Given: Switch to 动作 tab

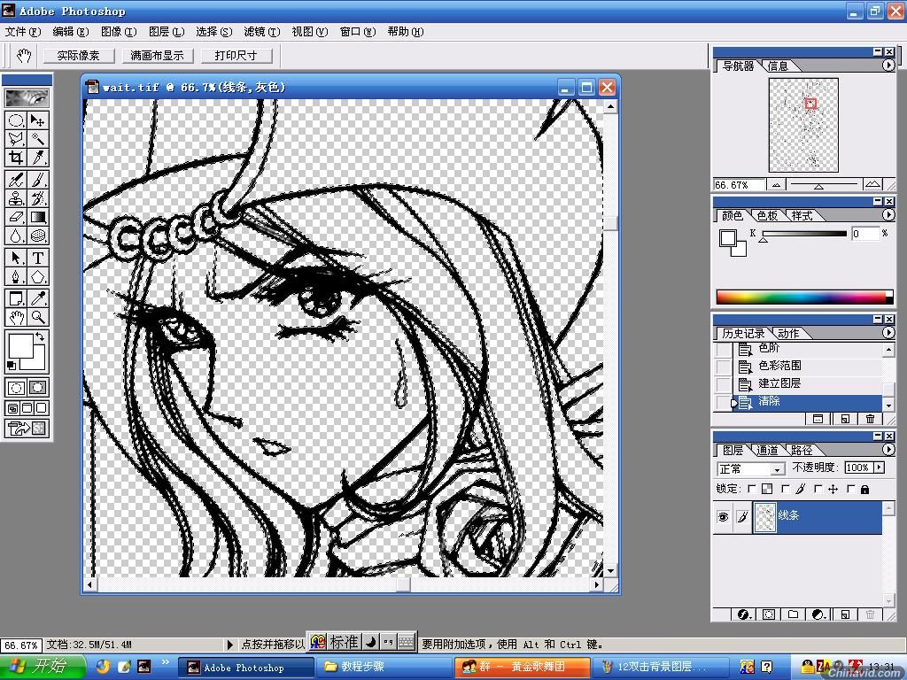Looking at the screenshot, I should 787,333.
